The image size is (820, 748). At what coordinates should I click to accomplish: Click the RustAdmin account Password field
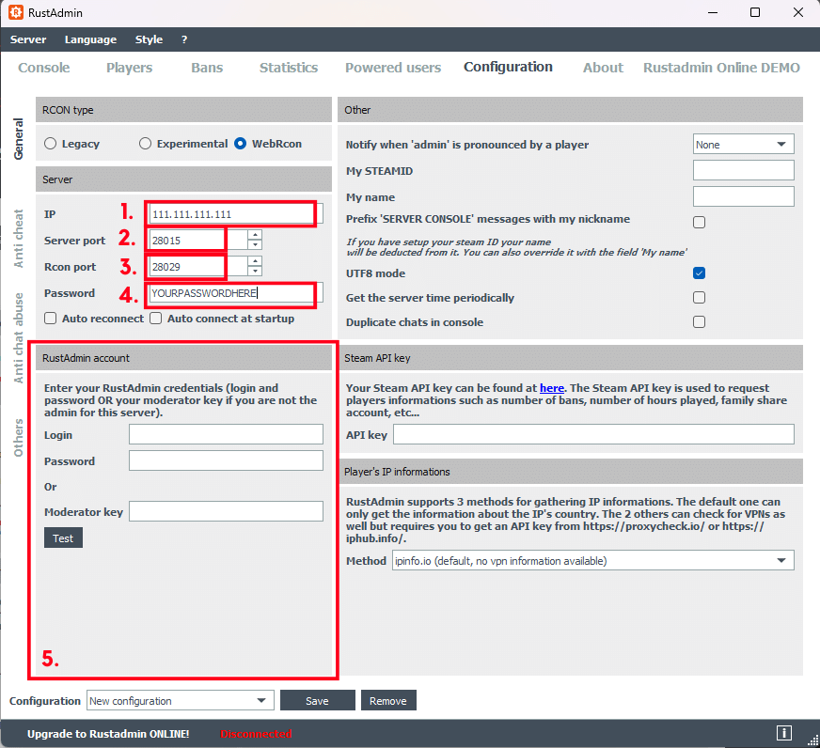226,460
